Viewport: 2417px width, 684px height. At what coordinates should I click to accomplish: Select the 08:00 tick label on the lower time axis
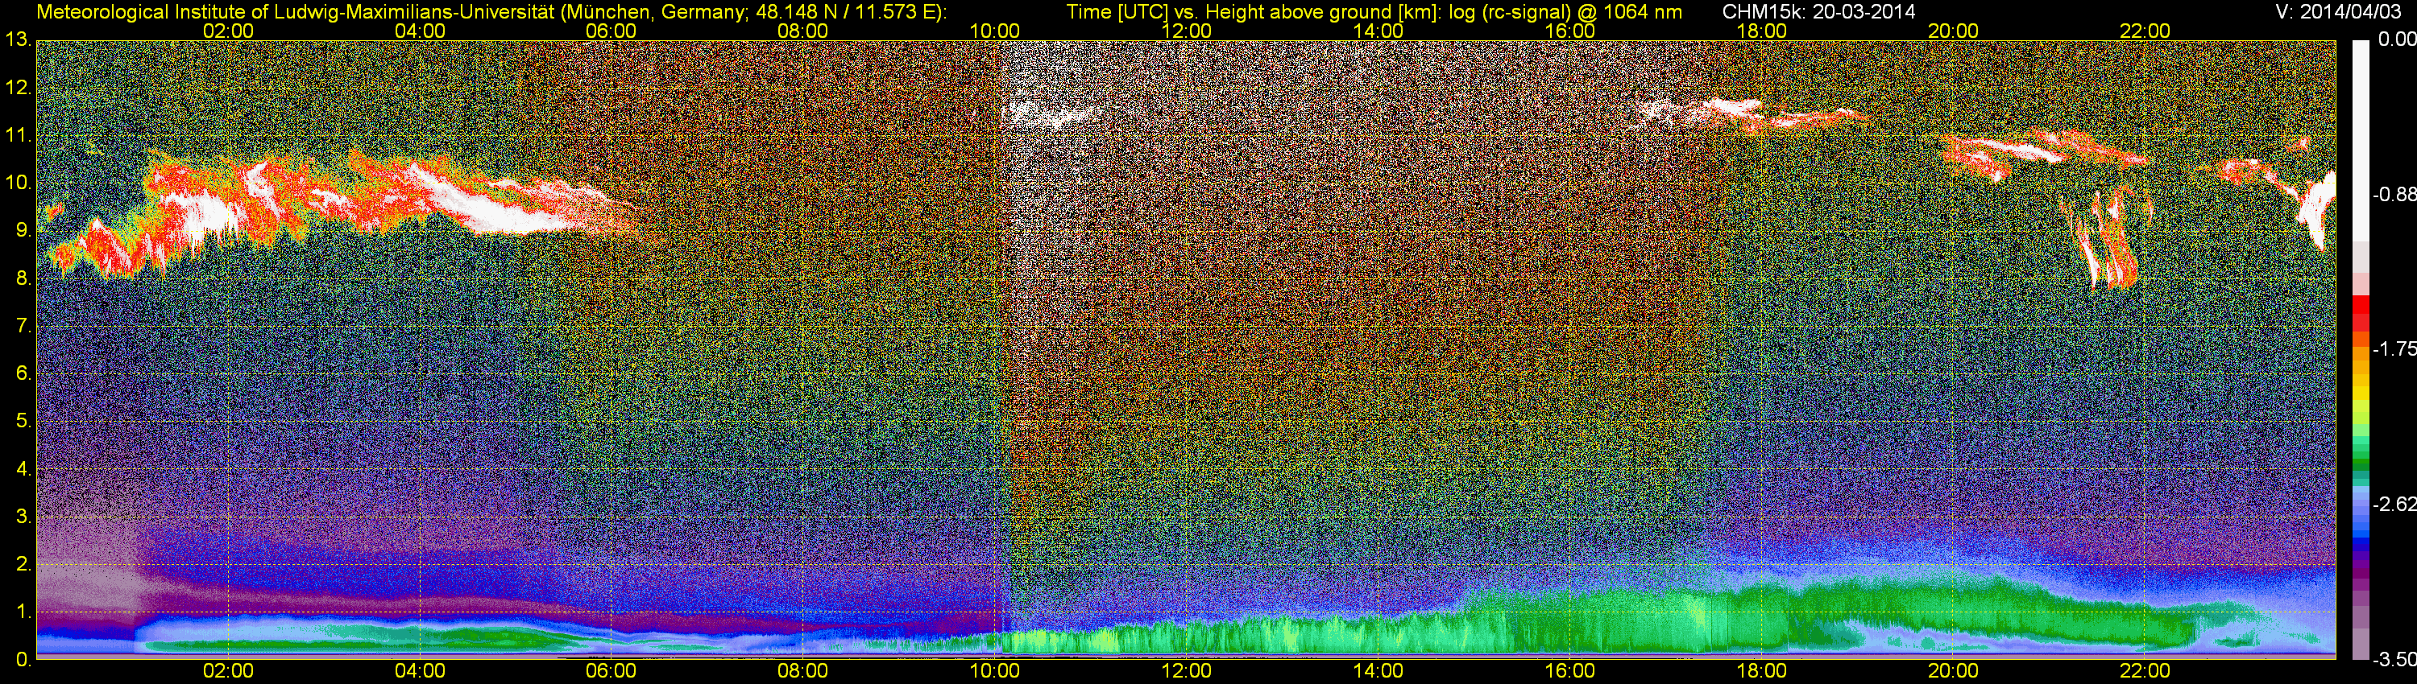coord(803,671)
